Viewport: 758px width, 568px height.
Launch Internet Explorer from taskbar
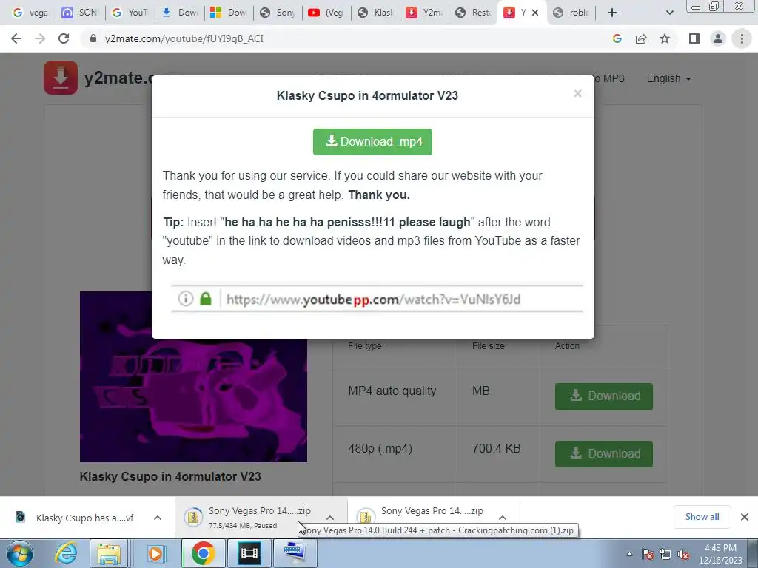tap(66, 553)
